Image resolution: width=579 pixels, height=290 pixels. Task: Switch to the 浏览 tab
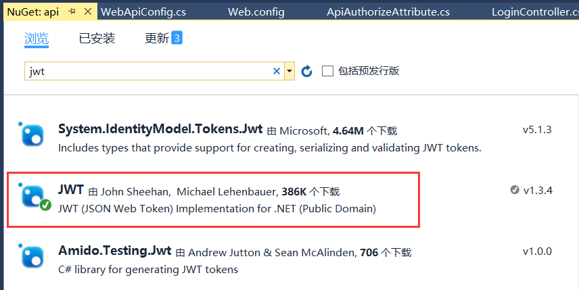(x=37, y=39)
